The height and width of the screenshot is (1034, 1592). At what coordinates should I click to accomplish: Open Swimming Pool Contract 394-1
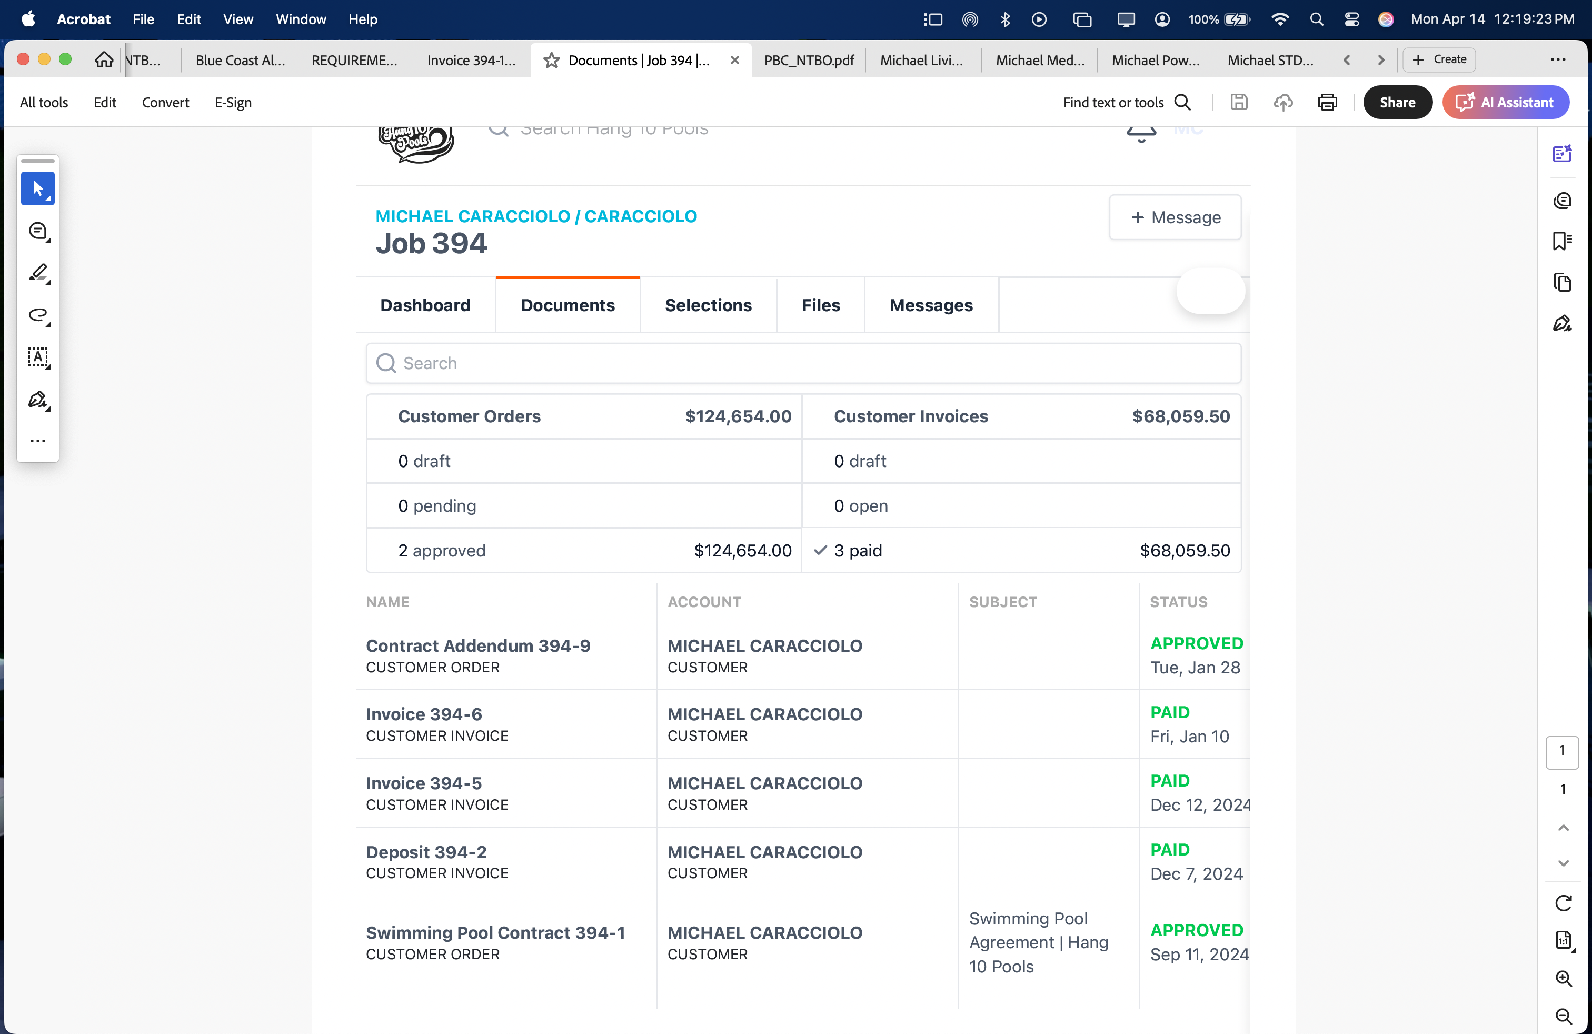coord(496,933)
